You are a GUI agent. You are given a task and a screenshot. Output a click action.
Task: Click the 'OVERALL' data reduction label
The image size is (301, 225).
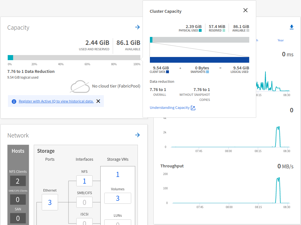coord(159,95)
